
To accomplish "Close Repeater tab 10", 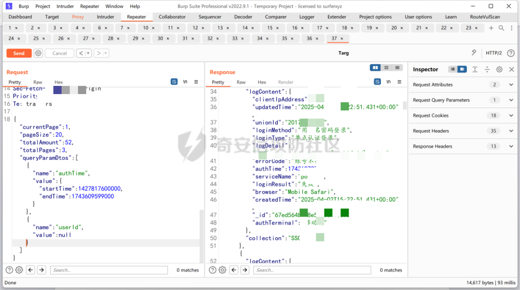I will (153, 28).
